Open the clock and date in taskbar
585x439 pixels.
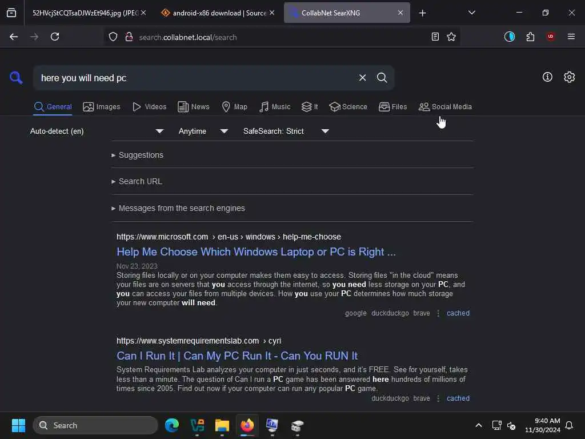pyautogui.click(x=543, y=425)
